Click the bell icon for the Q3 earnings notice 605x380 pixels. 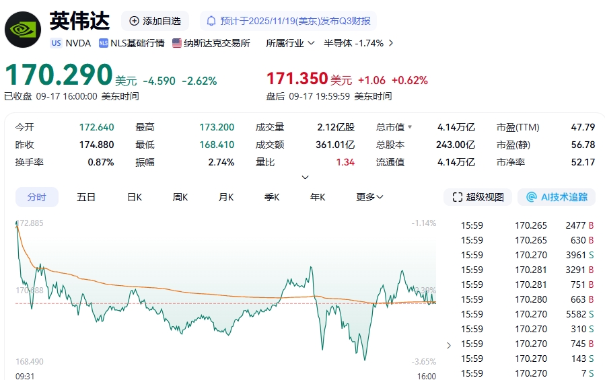211,21
